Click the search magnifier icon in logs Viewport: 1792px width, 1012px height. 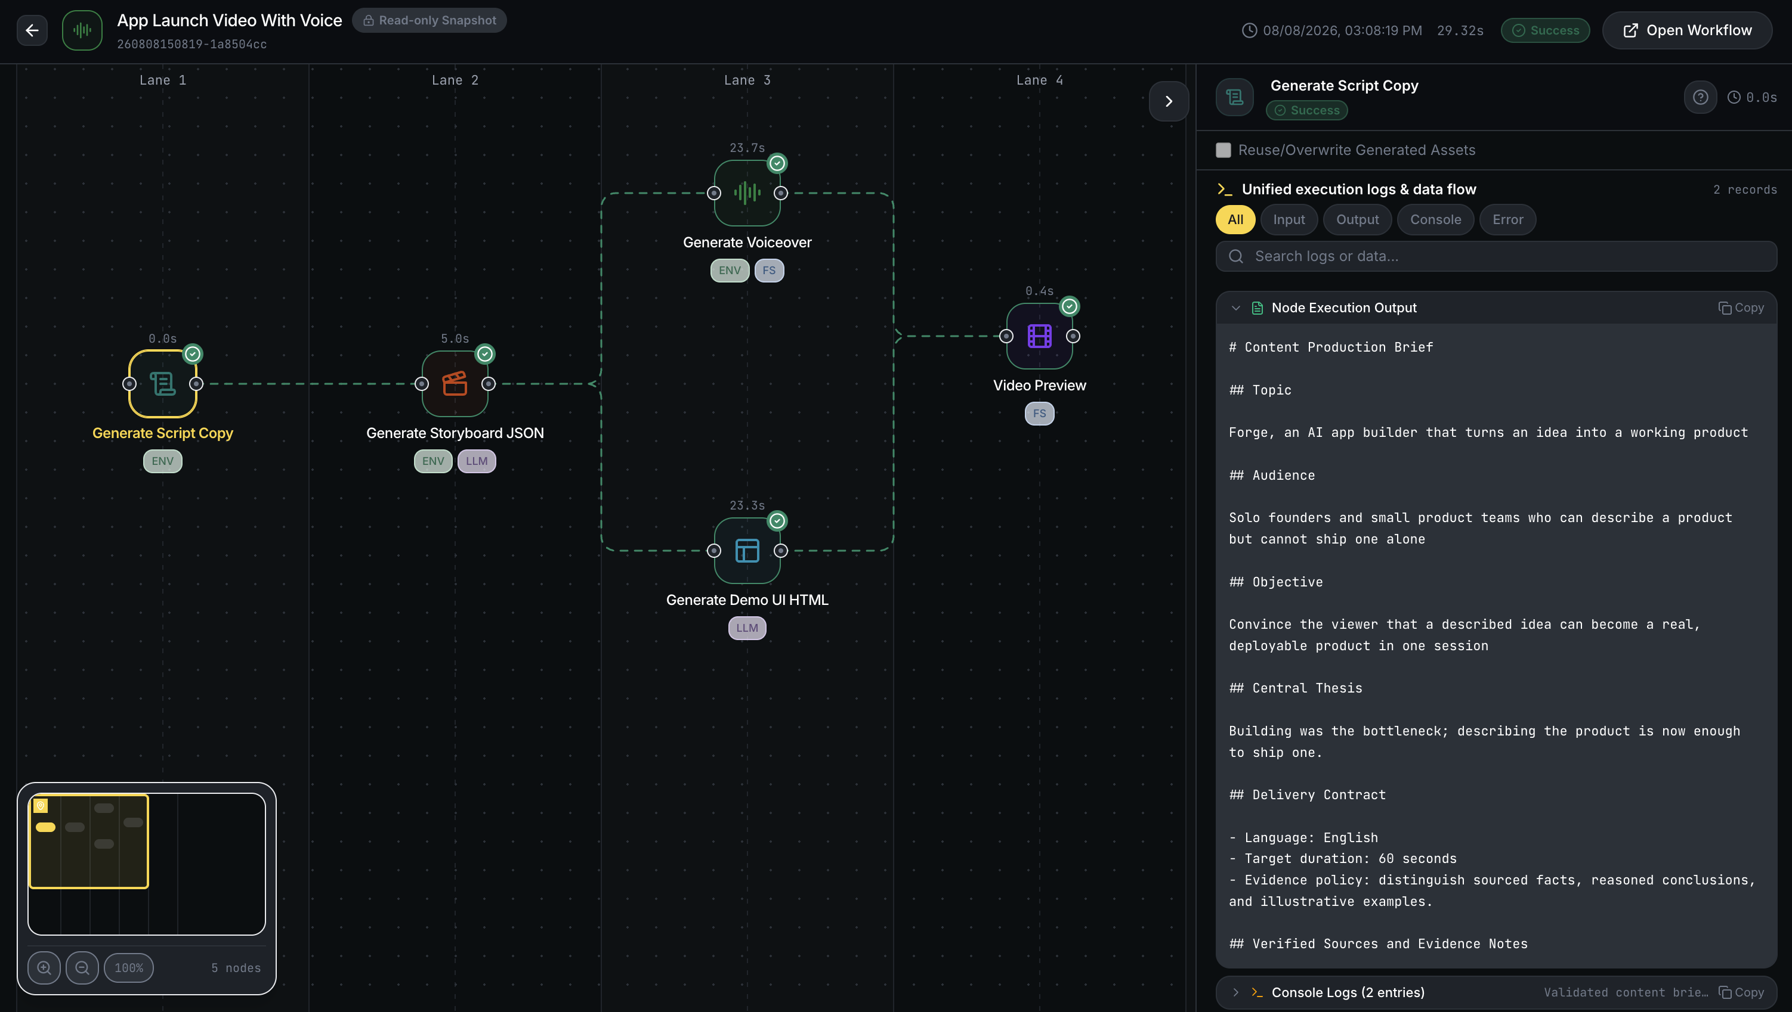pyautogui.click(x=1236, y=256)
